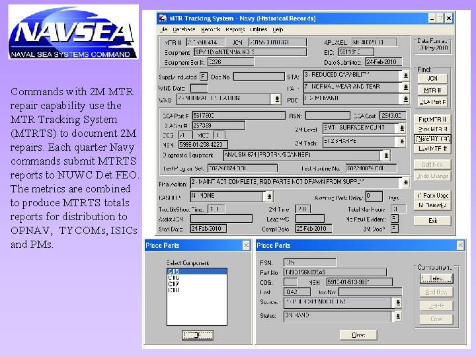Image resolution: width=476 pixels, height=357 pixels.
Task: Toggle the 3M Doc checkbox
Action: tap(394, 228)
